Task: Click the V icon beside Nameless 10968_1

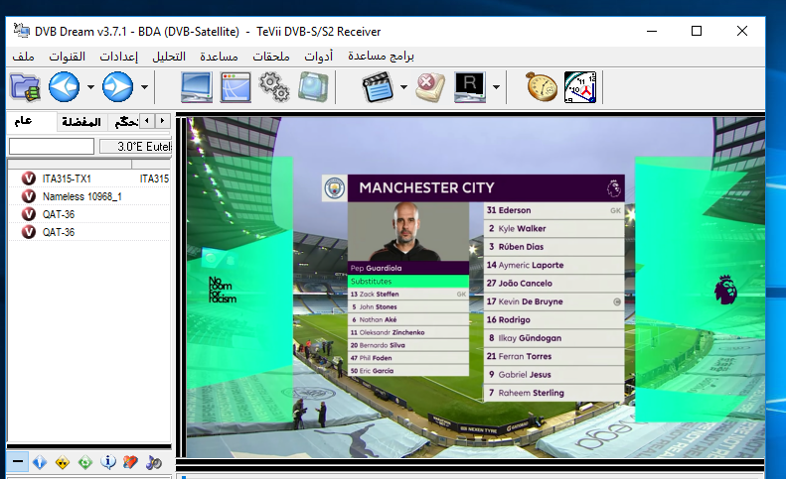Action: coord(29,196)
